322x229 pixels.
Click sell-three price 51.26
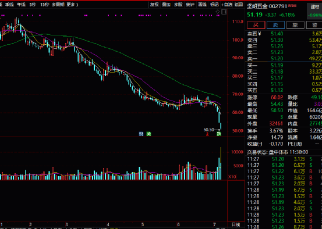point(277,46)
